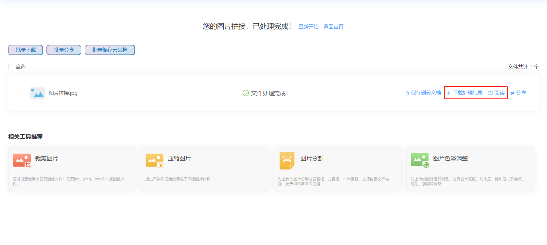Screen dimensions: 547x245
Task: Click the 下载处理结果 text link
Action: (468, 93)
